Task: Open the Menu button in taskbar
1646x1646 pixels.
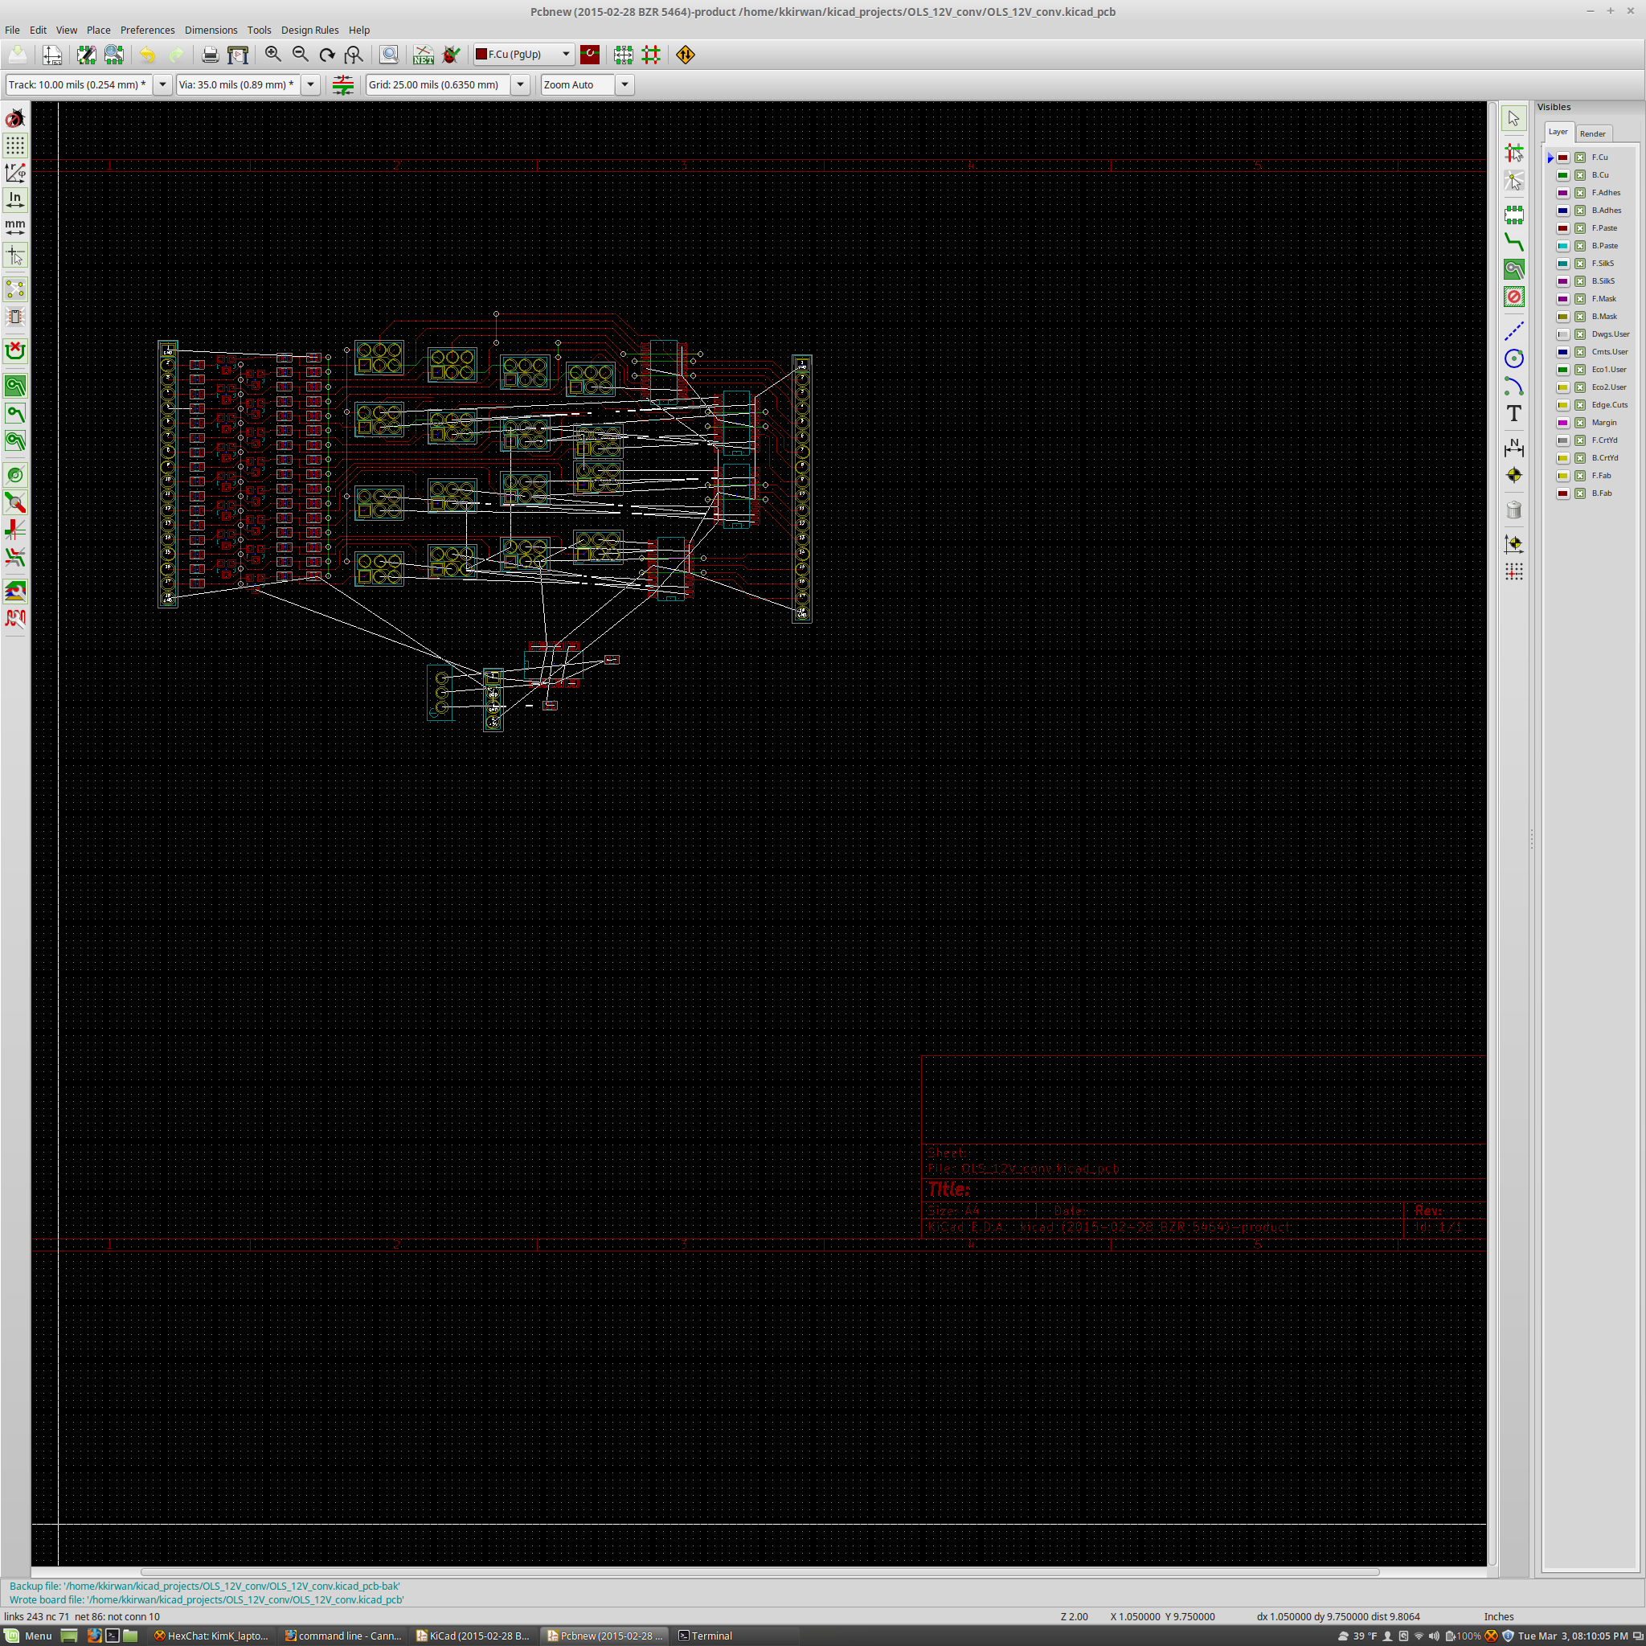Action: point(29,1636)
